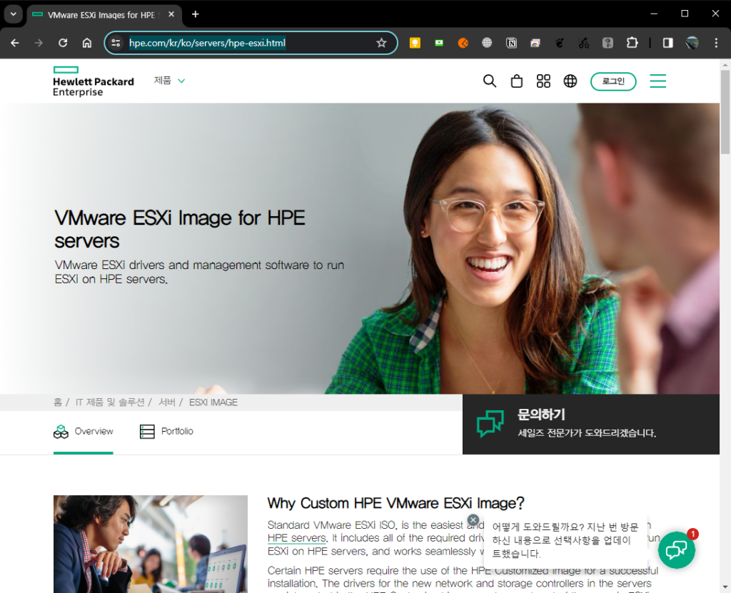The width and height of the screenshot is (731, 593).
Task: Click the 홈 breadcrumb link
Action: pos(58,402)
